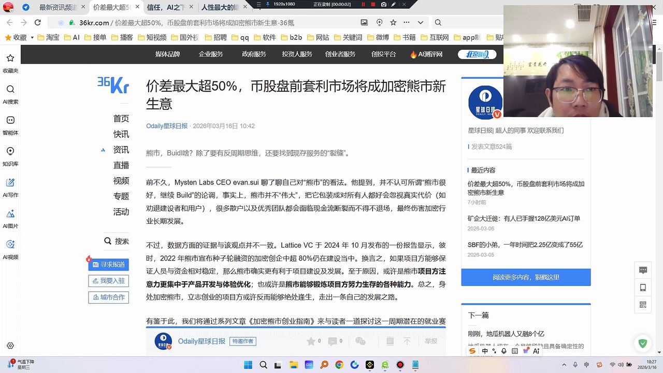This screenshot has height=373, width=663.
Task: Open the 企业服务 top menu
Action: coord(211,54)
